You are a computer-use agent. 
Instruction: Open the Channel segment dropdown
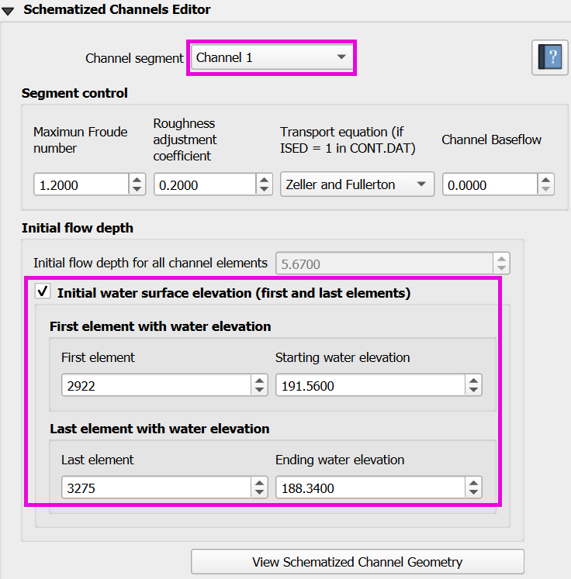[x=271, y=57]
